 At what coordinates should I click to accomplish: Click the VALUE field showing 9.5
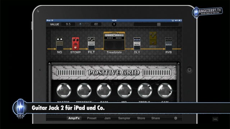click(68, 24)
